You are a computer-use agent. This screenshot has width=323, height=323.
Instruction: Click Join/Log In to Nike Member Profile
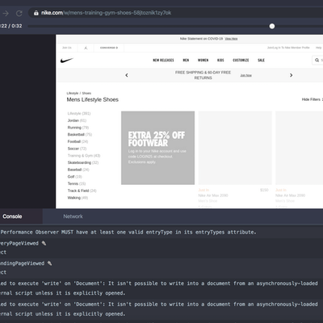pos(288,48)
